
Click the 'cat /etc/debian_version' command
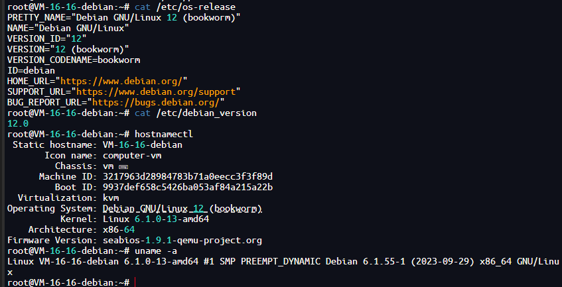pyautogui.click(x=196, y=113)
